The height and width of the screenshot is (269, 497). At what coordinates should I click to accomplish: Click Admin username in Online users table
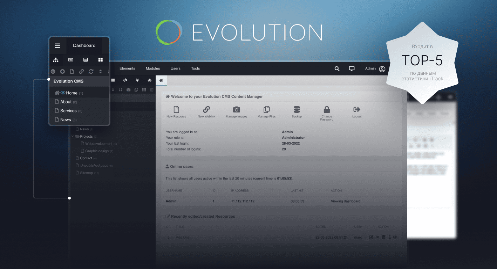tap(171, 201)
